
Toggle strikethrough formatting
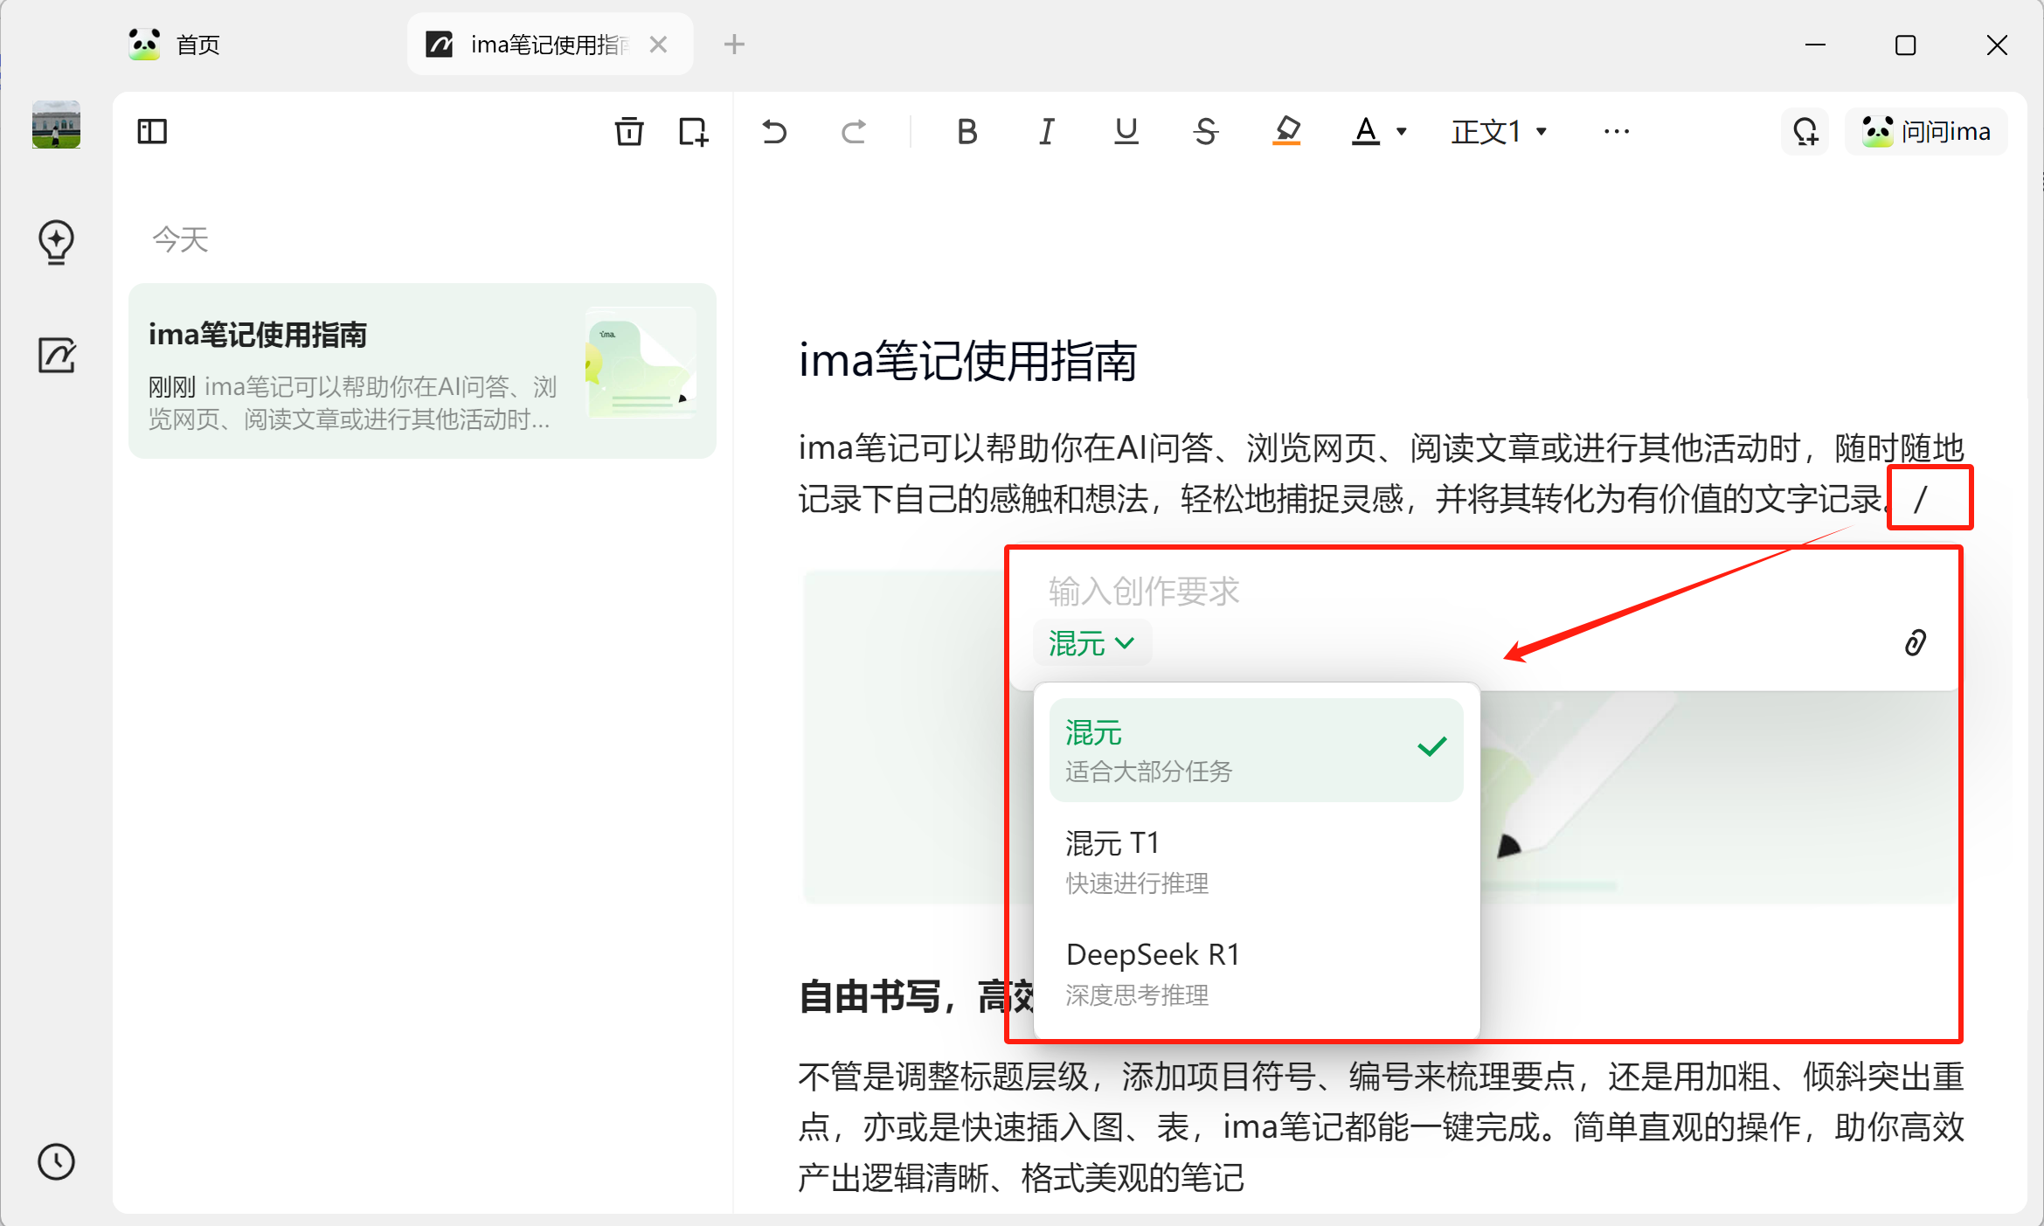(1205, 132)
